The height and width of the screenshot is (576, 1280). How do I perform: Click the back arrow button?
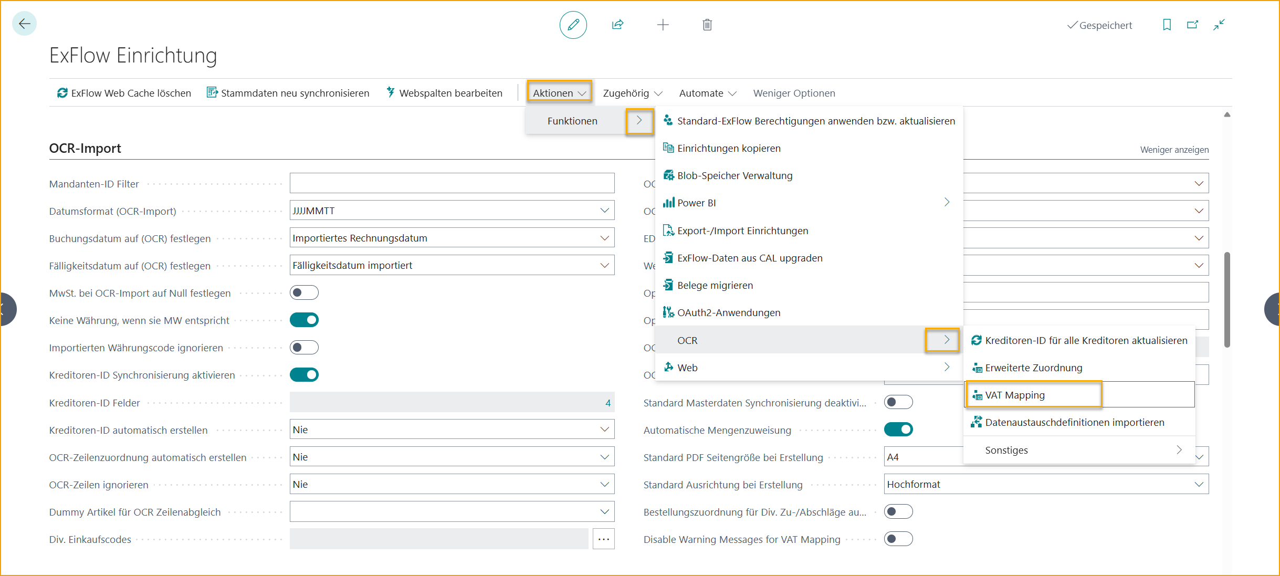(x=24, y=24)
